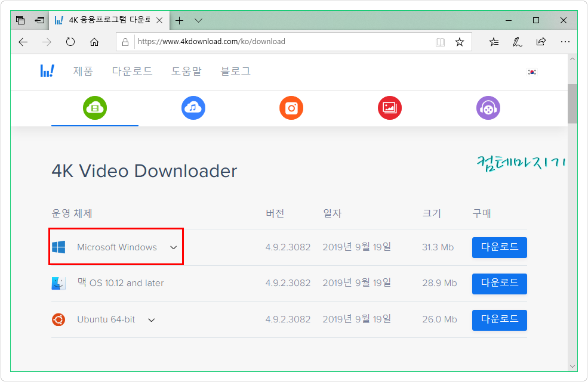The height and width of the screenshot is (382, 588).
Task: Open the 다운로드 menu item
Action: 132,71
